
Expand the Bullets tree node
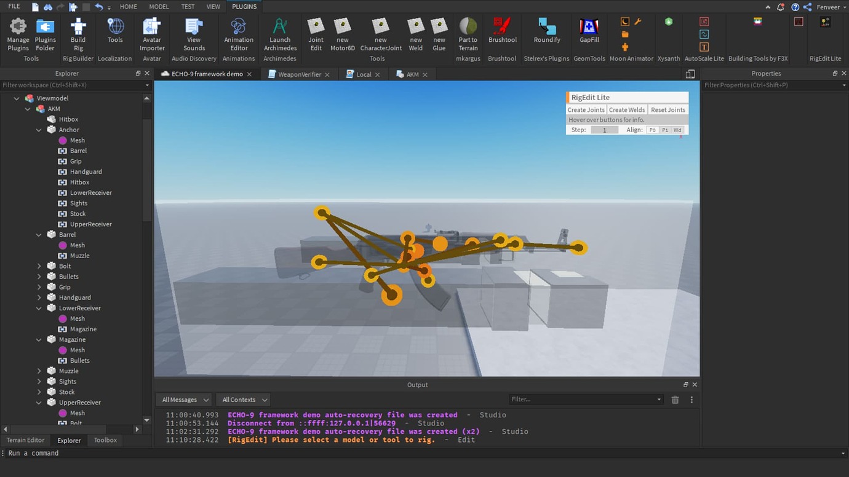[39, 277]
